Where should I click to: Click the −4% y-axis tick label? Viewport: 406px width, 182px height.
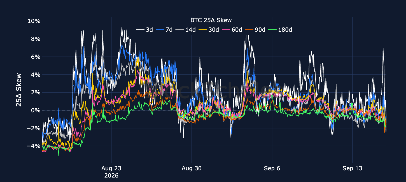click(34, 146)
